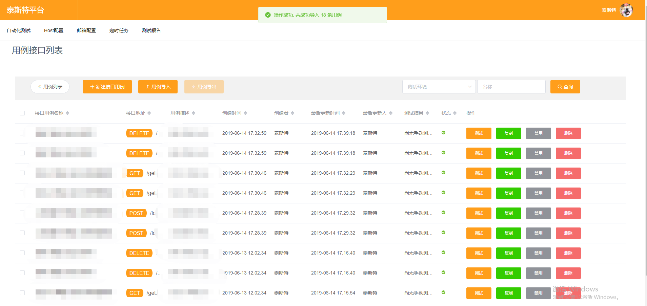The image size is (647, 306).
Task: Click green status icon in first row
Action: click(443, 133)
